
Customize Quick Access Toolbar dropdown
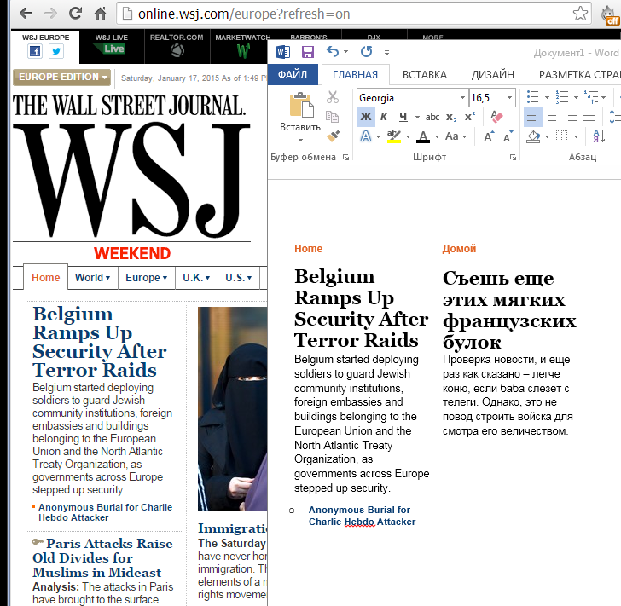[387, 52]
